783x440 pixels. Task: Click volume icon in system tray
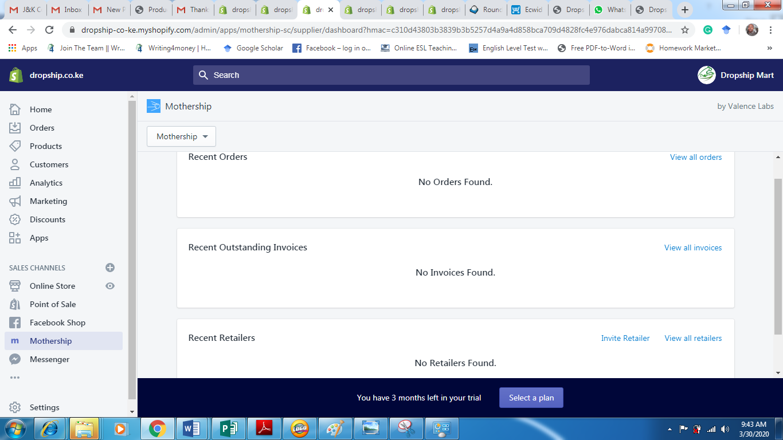(x=725, y=429)
